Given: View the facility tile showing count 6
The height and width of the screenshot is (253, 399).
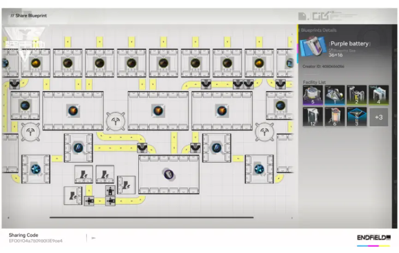Looking at the screenshot, I should [334, 117].
